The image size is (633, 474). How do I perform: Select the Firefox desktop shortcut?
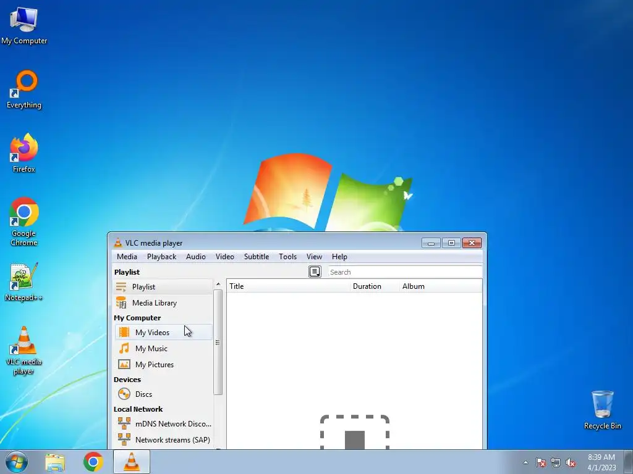click(x=24, y=153)
